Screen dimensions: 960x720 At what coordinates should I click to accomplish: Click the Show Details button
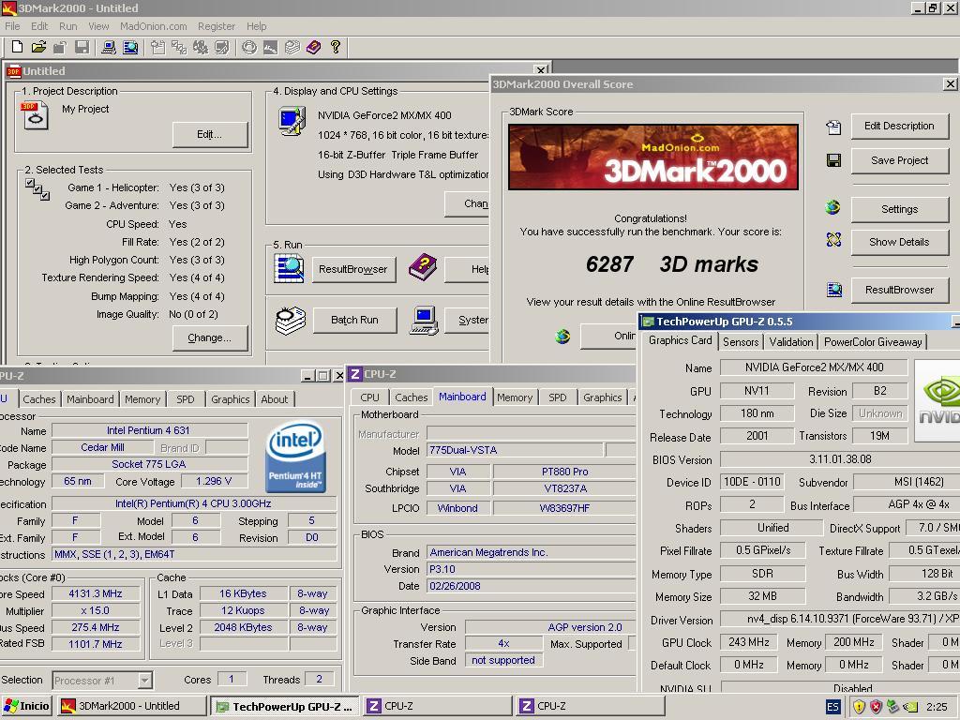899,242
